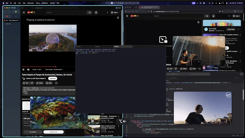Image resolution: width=245 pixels, height=138 pixels.
Task: Open the weather widget in the menu bar
Action: tap(222, 3)
